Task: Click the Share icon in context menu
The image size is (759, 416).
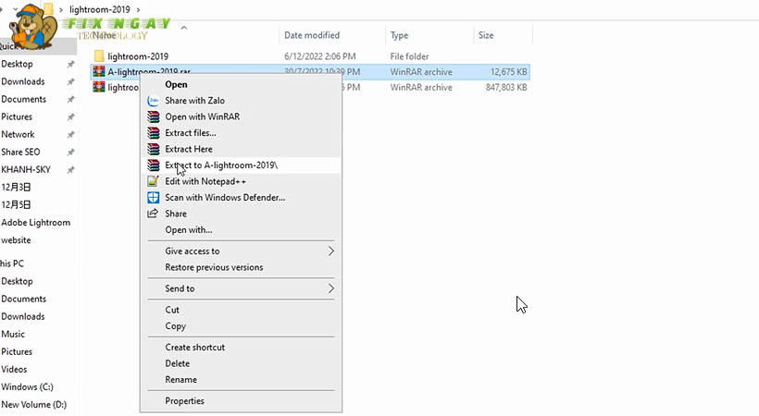Action: tap(154, 214)
